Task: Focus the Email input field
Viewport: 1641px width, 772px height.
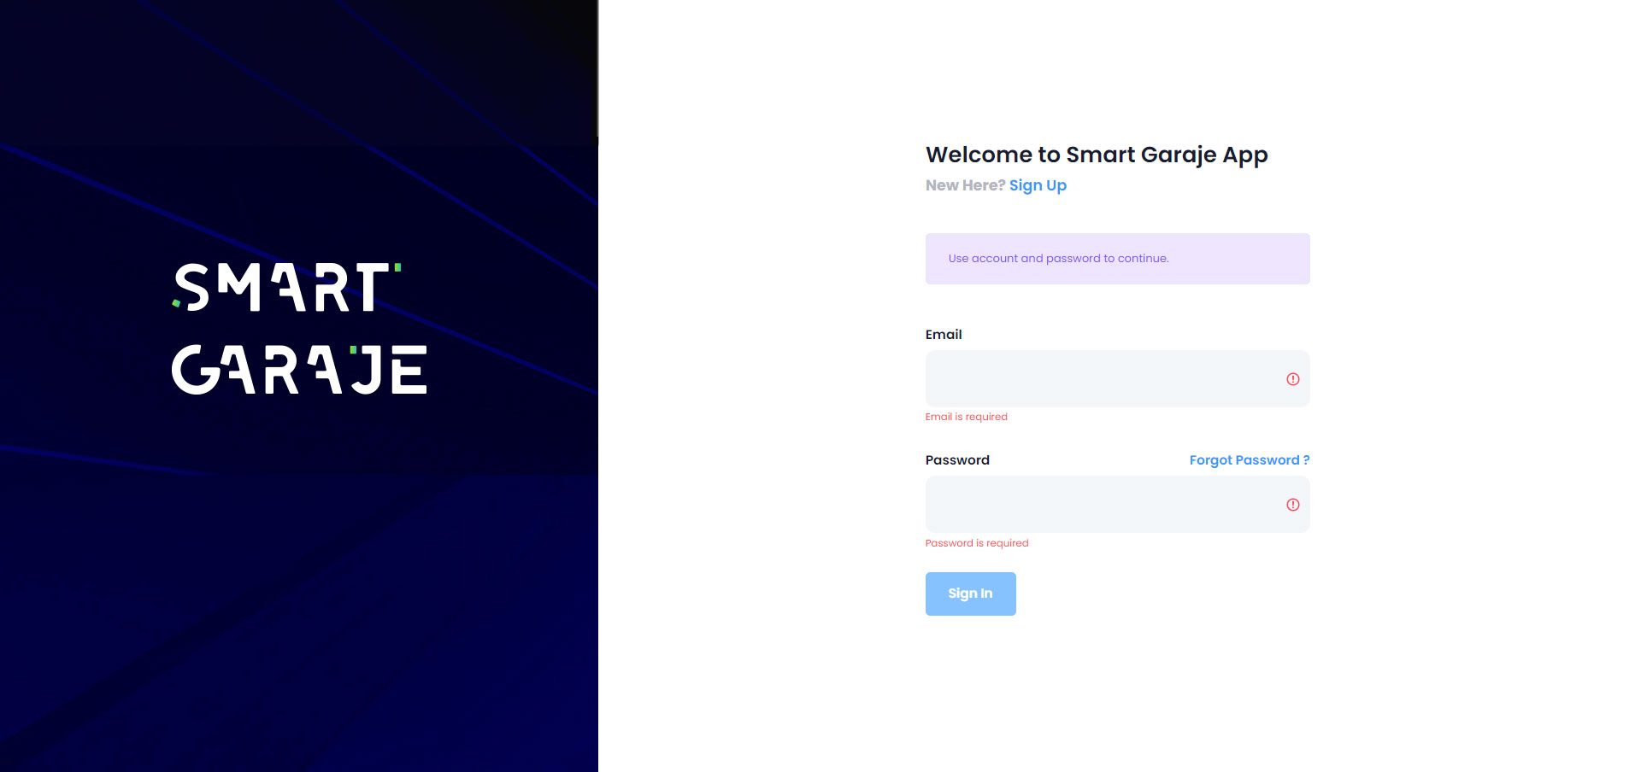Action: click(x=1117, y=378)
